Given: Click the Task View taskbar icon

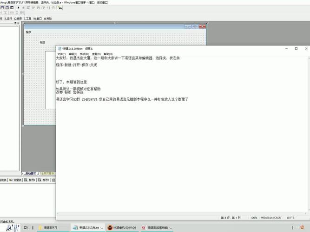Looking at the screenshot, I should [26, 228].
